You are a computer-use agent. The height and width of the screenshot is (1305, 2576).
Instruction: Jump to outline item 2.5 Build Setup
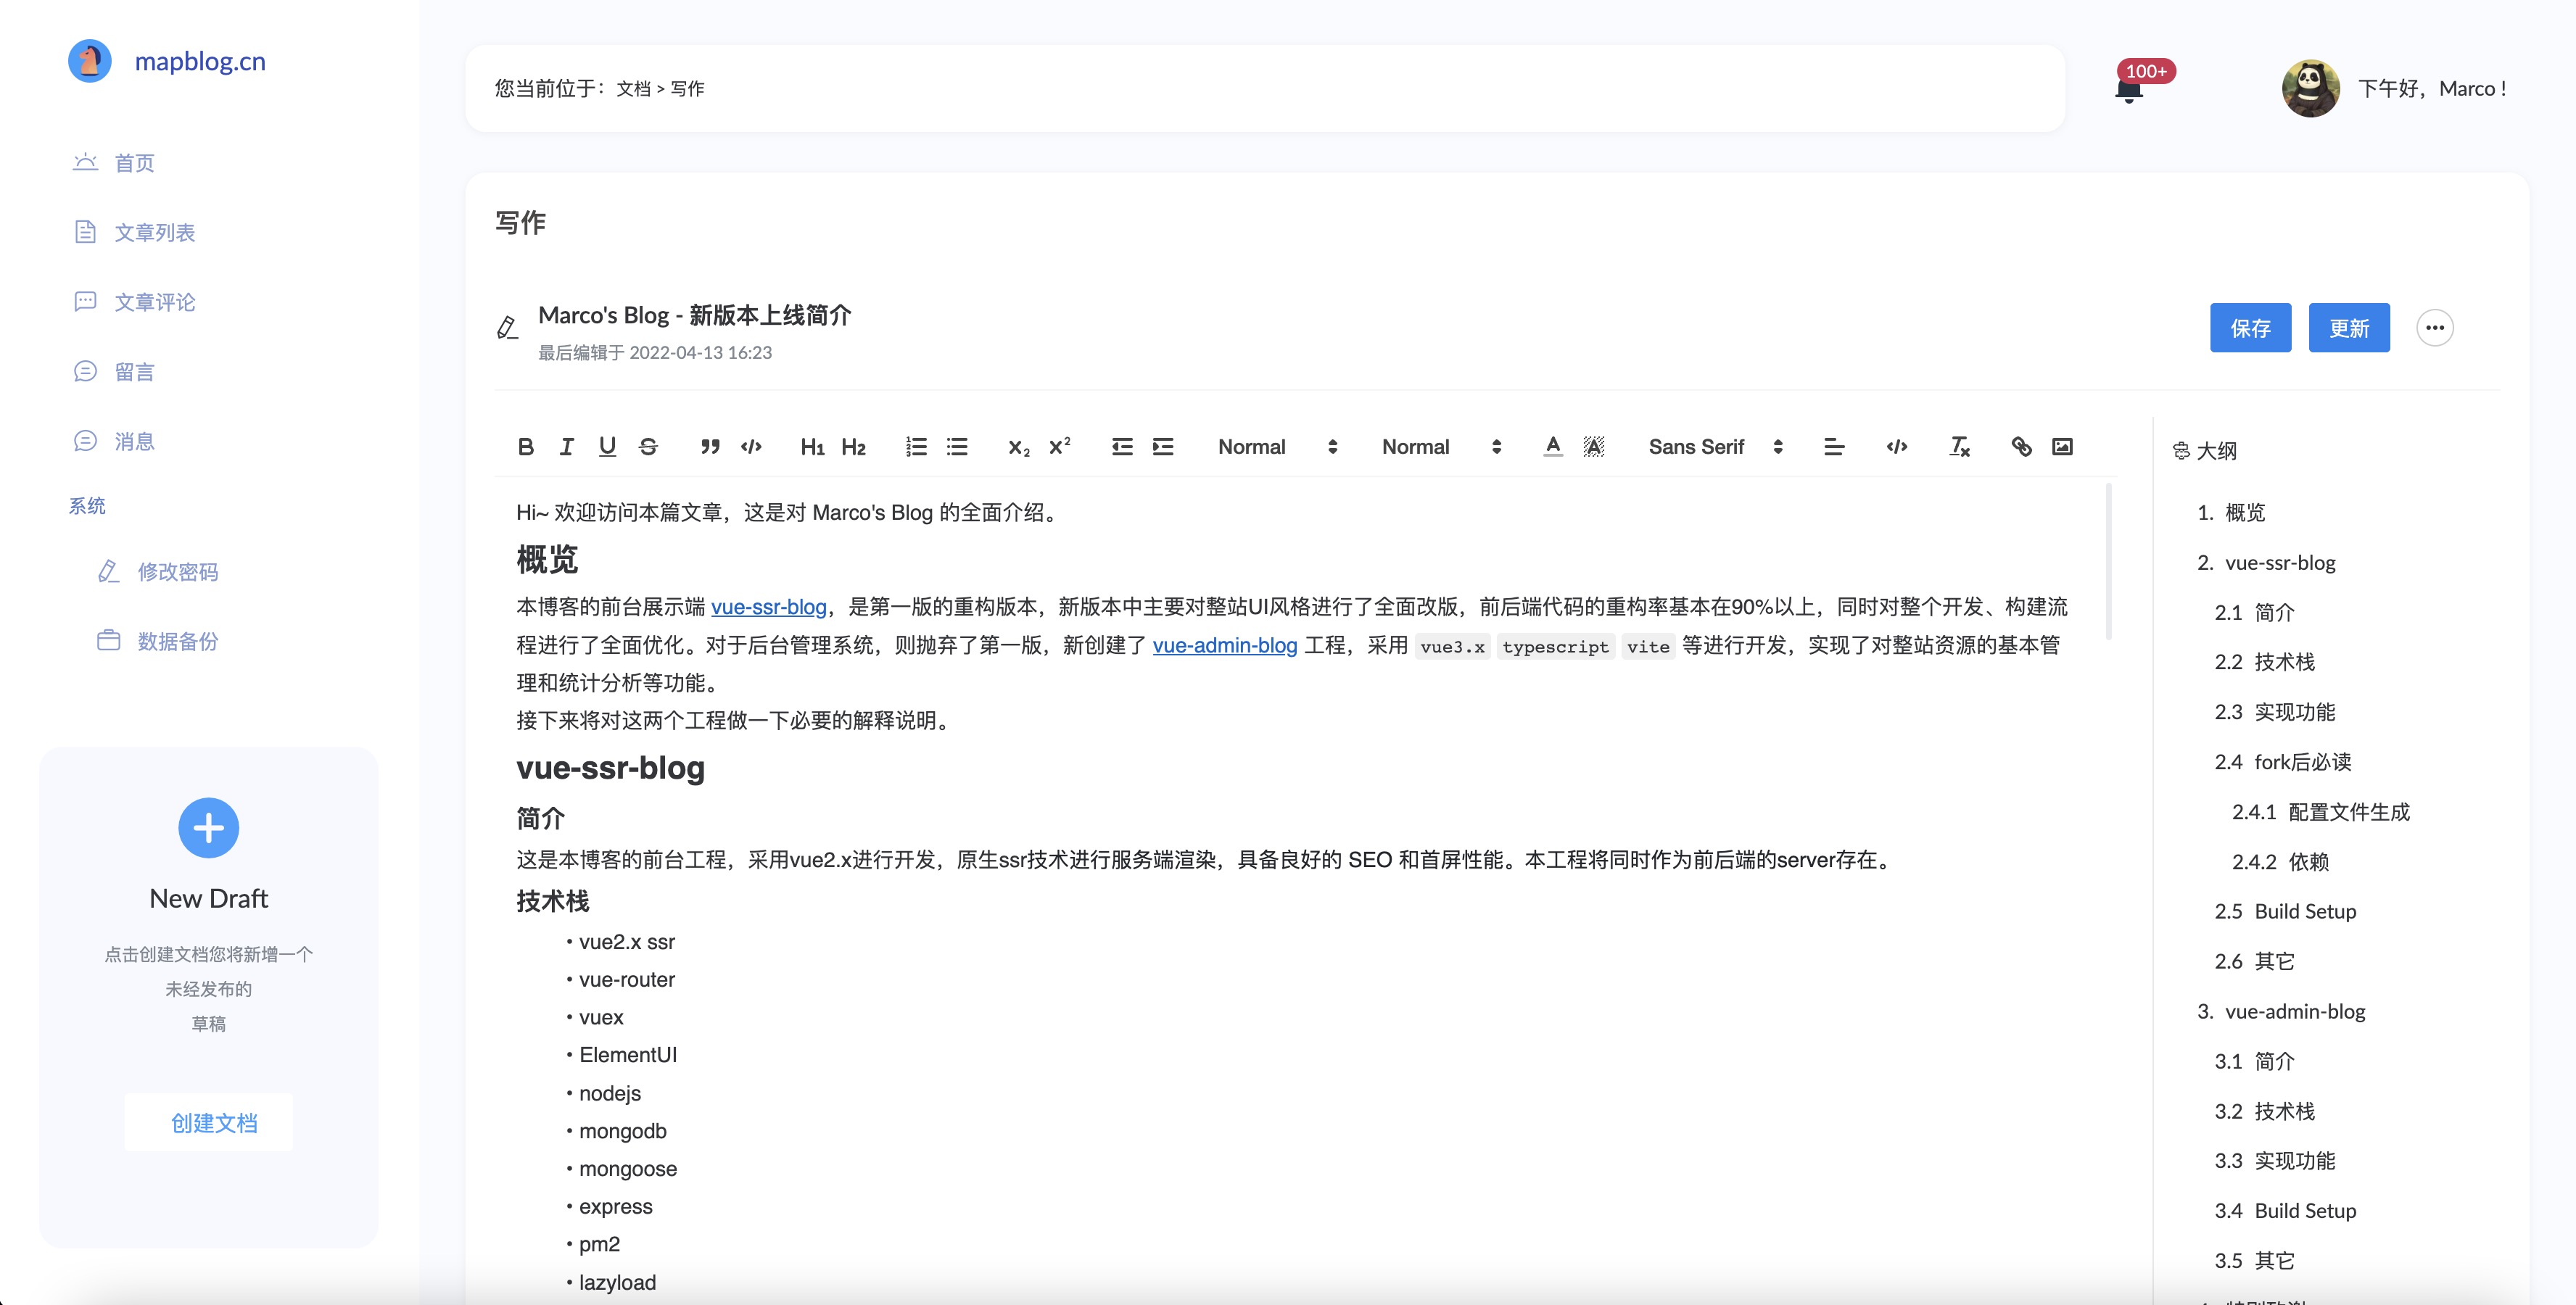[2285, 911]
